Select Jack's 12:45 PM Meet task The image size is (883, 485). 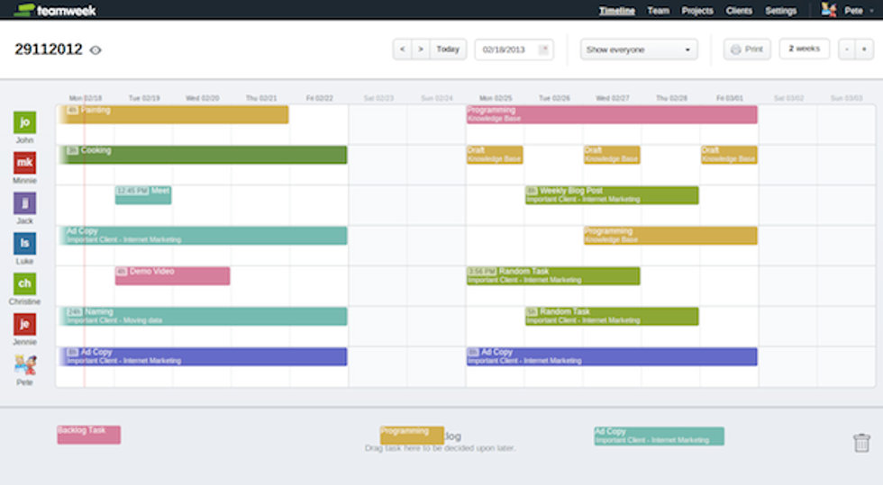143,195
